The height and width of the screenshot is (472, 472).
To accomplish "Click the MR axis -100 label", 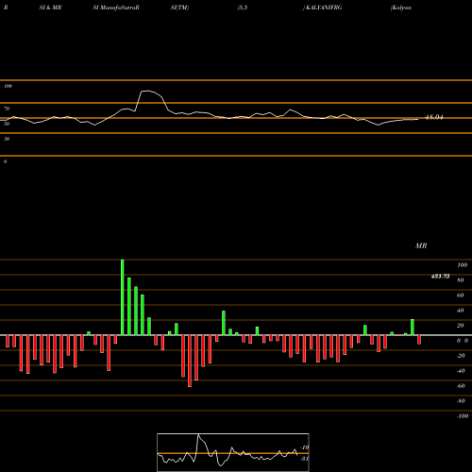I will point(463,416).
